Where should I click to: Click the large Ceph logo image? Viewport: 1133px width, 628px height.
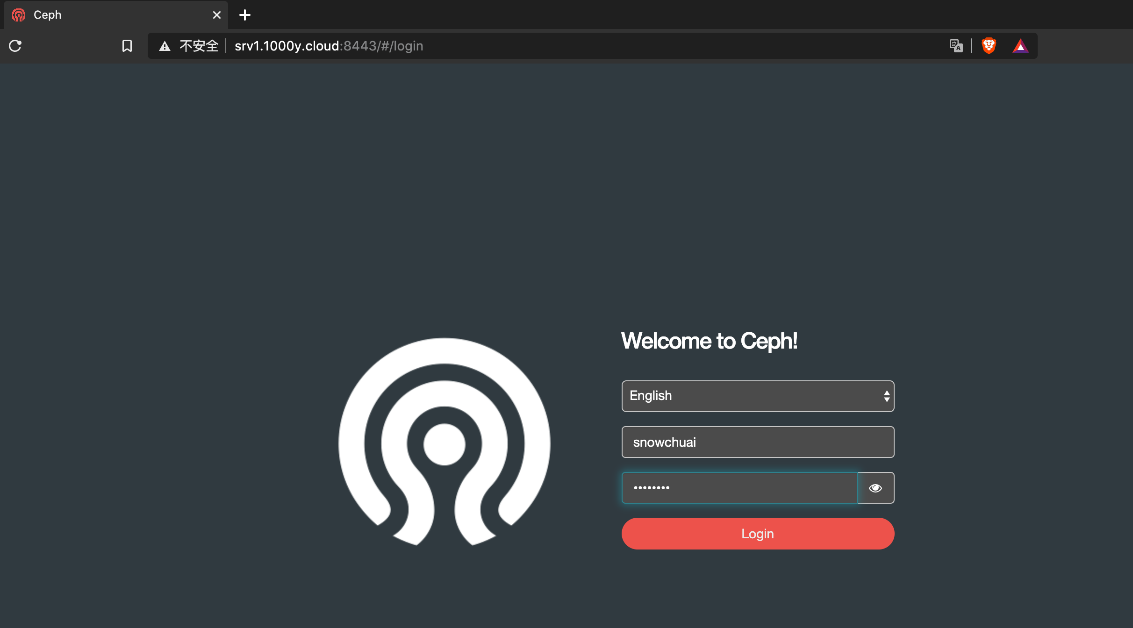pyautogui.click(x=444, y=441)
